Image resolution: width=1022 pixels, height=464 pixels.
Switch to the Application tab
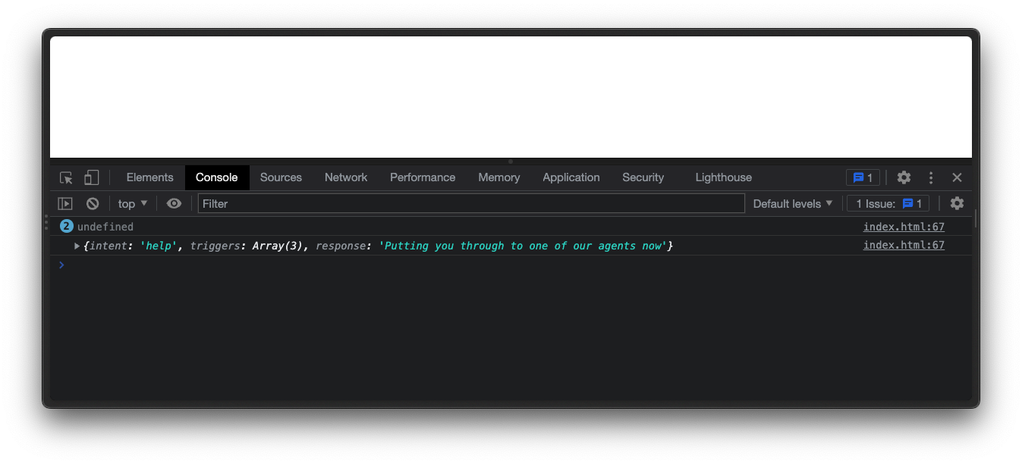[x=571, y=177]
